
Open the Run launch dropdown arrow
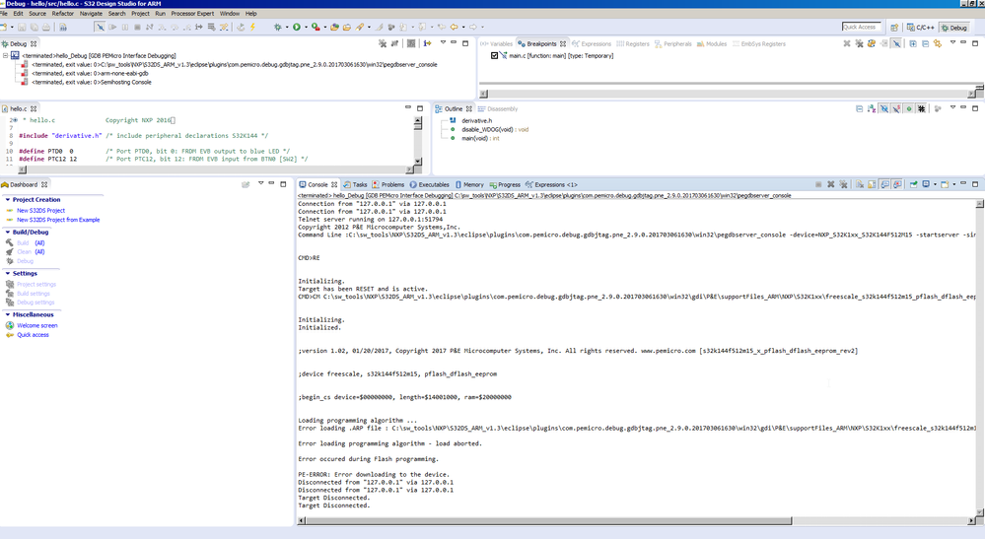click(306, 27)
